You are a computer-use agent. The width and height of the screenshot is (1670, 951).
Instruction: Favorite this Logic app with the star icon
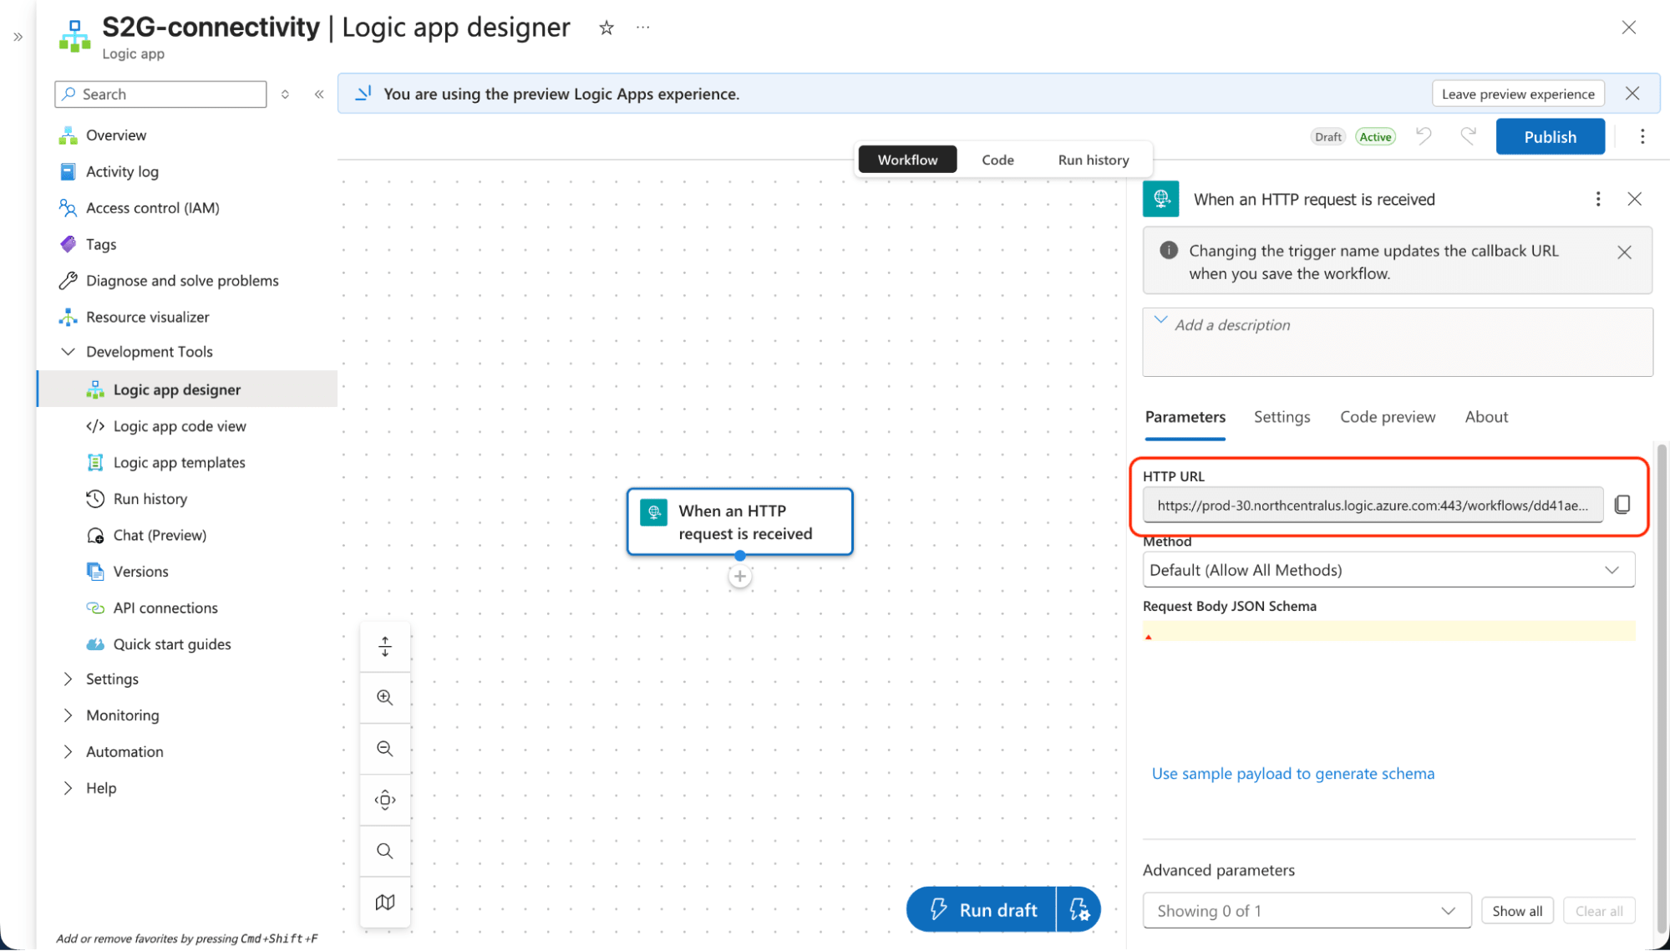click(x=607, y=28)
